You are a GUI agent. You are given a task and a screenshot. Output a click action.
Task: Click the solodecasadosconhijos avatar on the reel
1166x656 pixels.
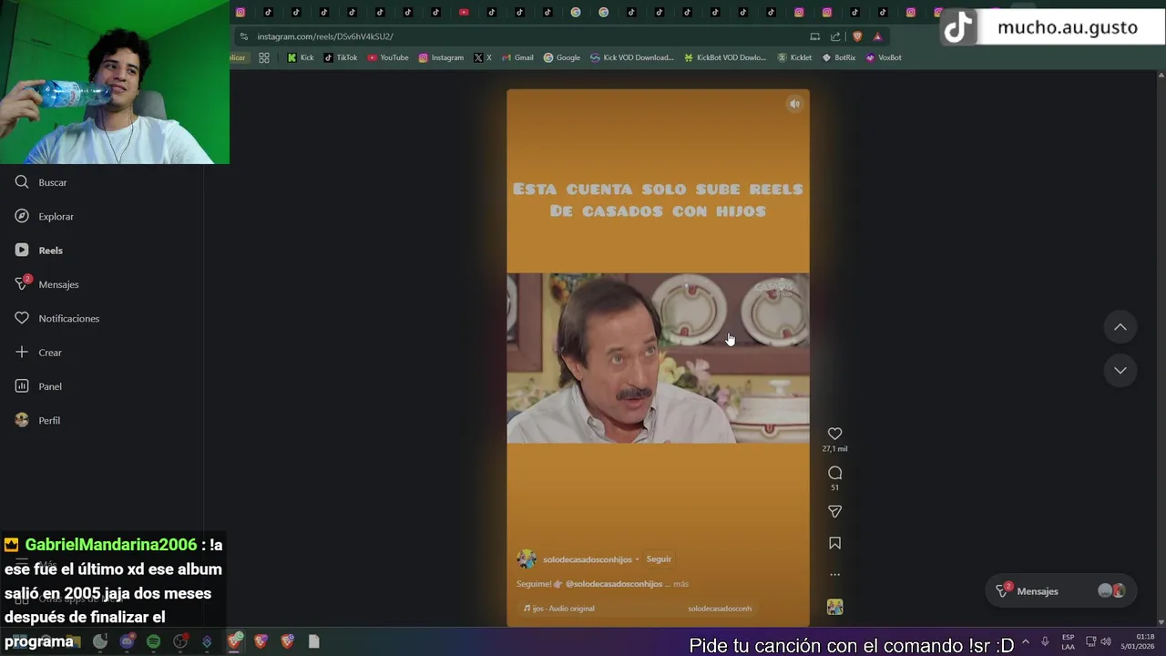[x=527, y=559]
